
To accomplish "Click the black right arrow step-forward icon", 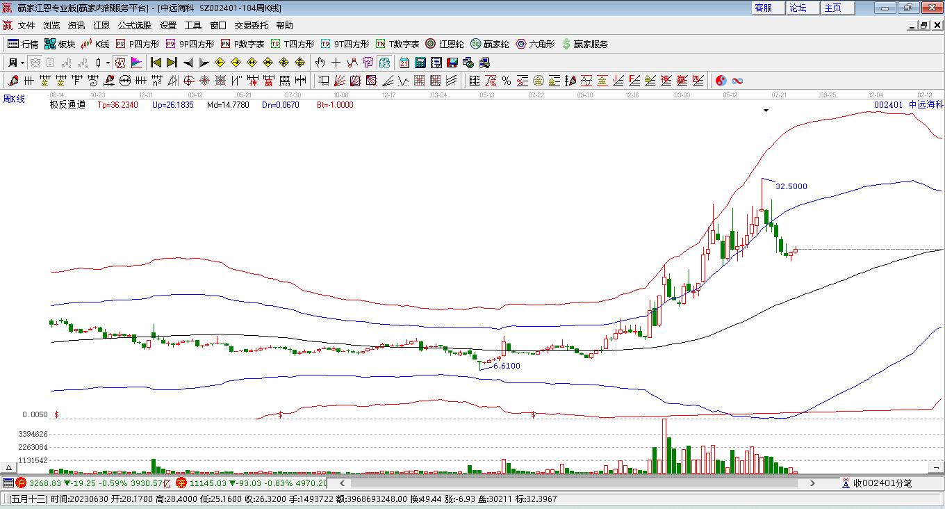I will pyautogui.click(x=204, y=63).
